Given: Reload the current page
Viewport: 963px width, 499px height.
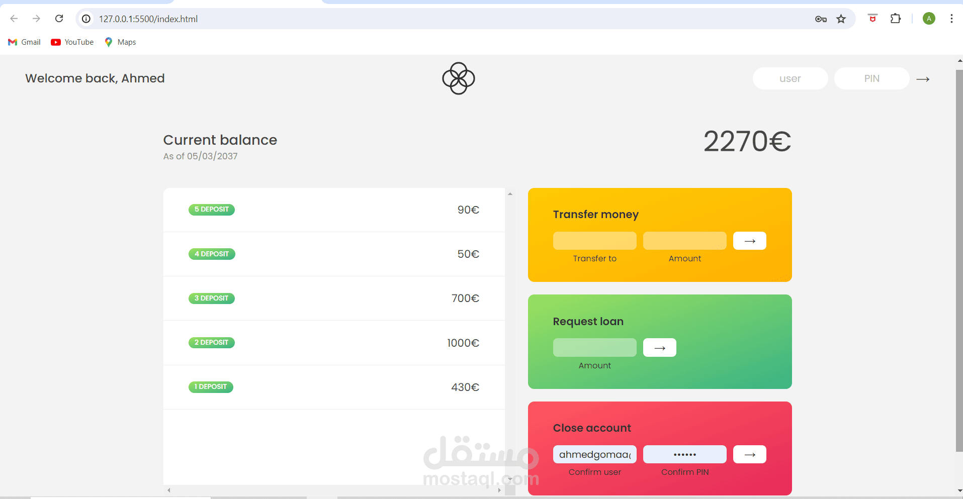Looking at the screenshot, I should tap(59, 19).
